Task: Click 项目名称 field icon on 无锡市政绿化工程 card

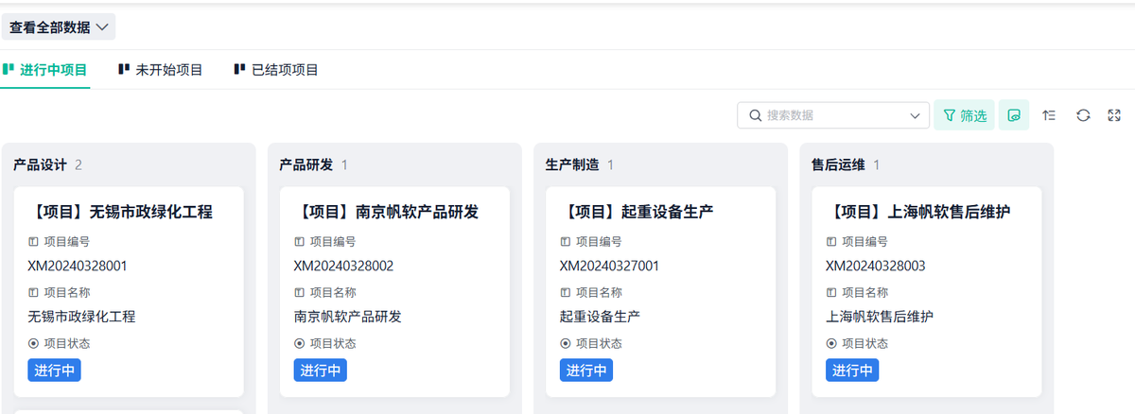Action: pos(34,292)
